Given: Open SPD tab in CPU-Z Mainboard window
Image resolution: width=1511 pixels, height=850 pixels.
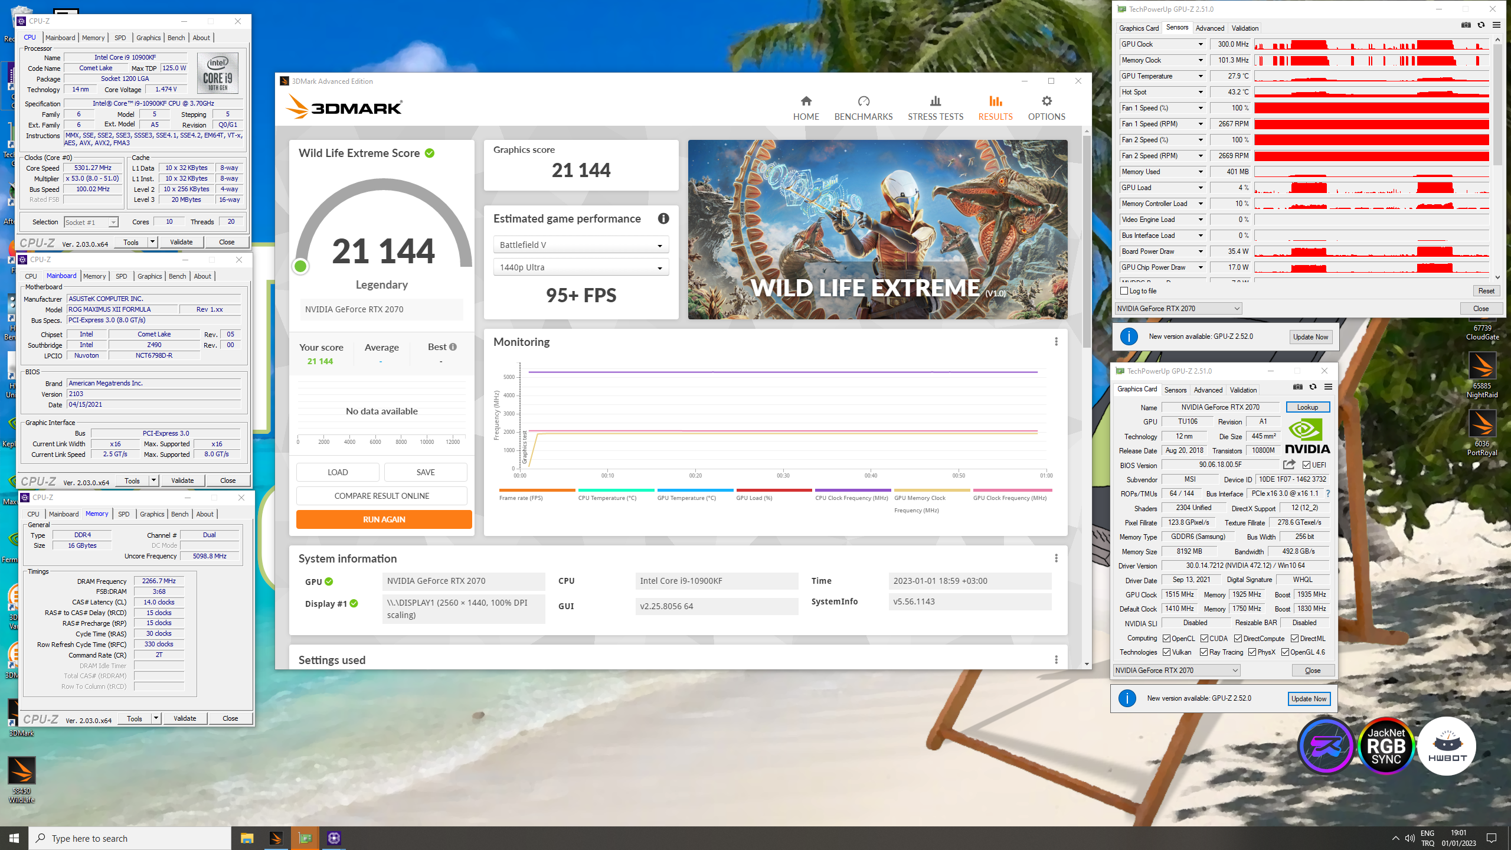Looking at the screenshot, I should pos(121,276).
